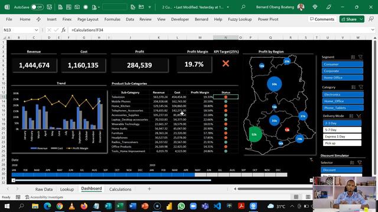Toggle multi-select on the Segment slicer

353,57
